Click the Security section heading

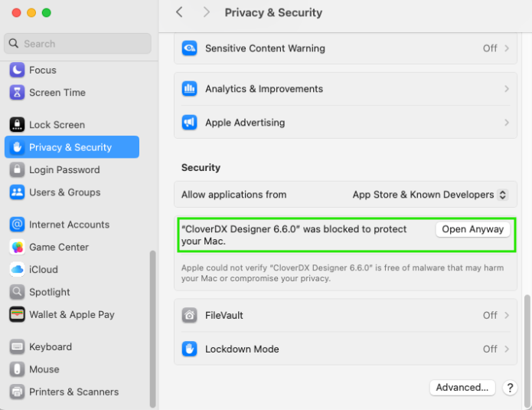click(201, 168)
